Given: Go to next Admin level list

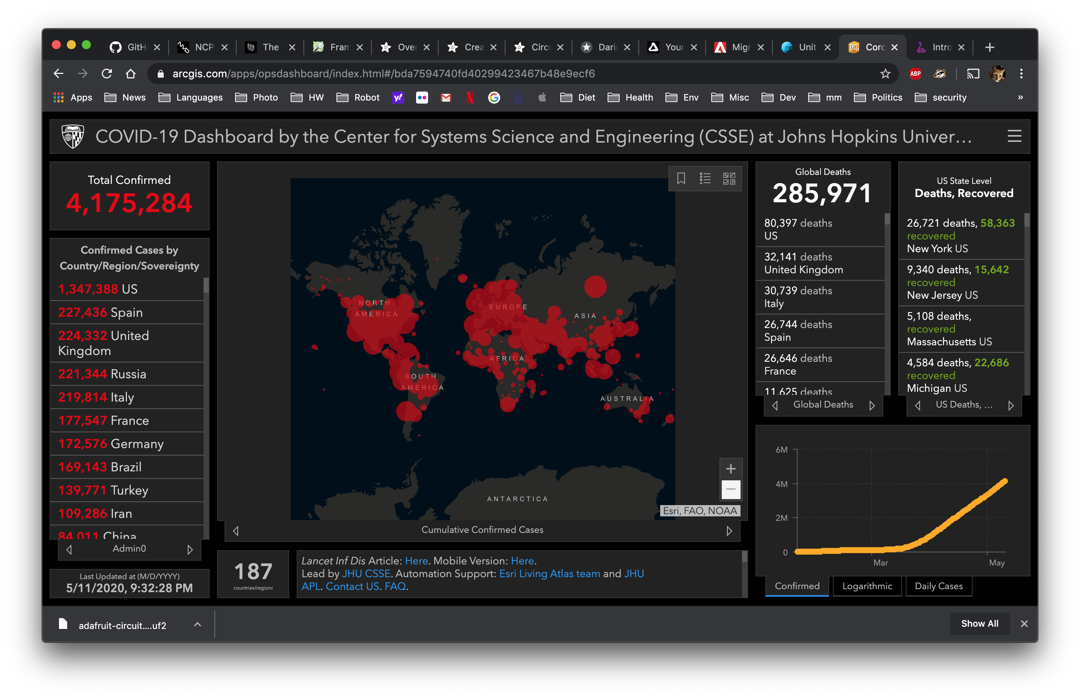Looking at the screenshot, I should (190, 549).
